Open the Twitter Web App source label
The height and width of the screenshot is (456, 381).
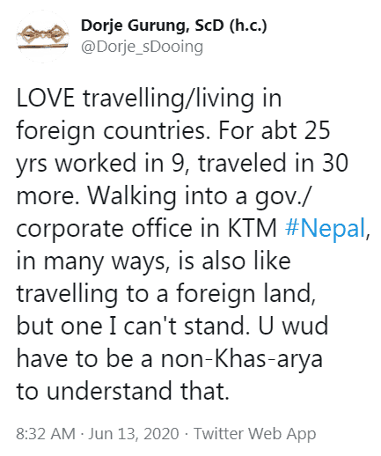point(255,434)
